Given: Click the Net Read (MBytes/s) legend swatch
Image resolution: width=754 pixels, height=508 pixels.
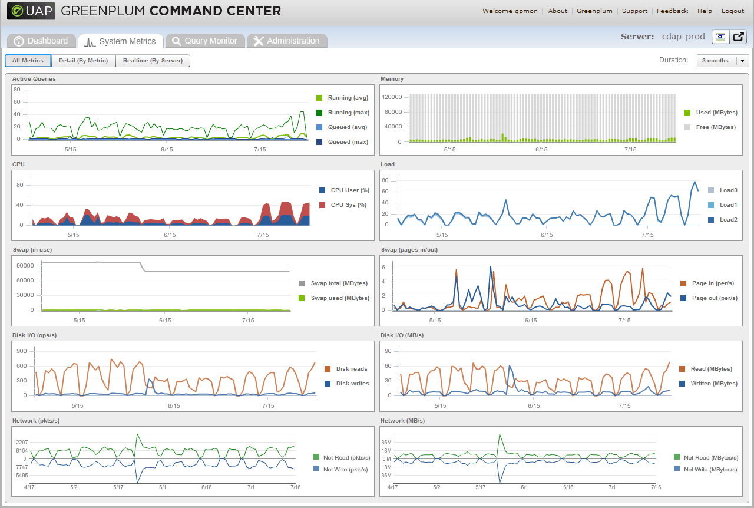Looking at the screenshot, I should tap(677, 457).
